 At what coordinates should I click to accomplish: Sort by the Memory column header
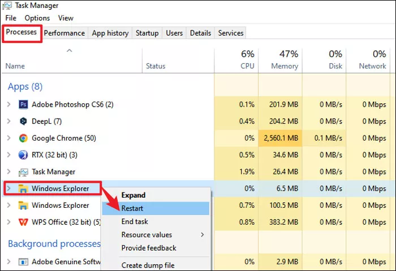point(281,60)
